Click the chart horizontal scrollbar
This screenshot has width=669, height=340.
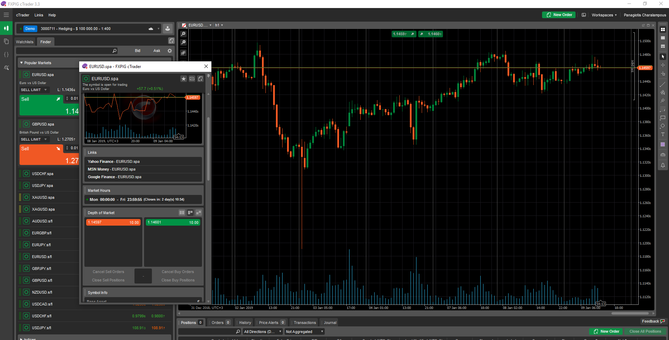coord(630,313)
